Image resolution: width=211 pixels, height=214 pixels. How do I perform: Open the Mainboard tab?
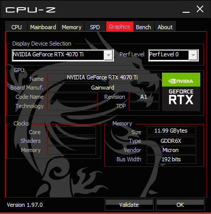(x=43, y=27)
